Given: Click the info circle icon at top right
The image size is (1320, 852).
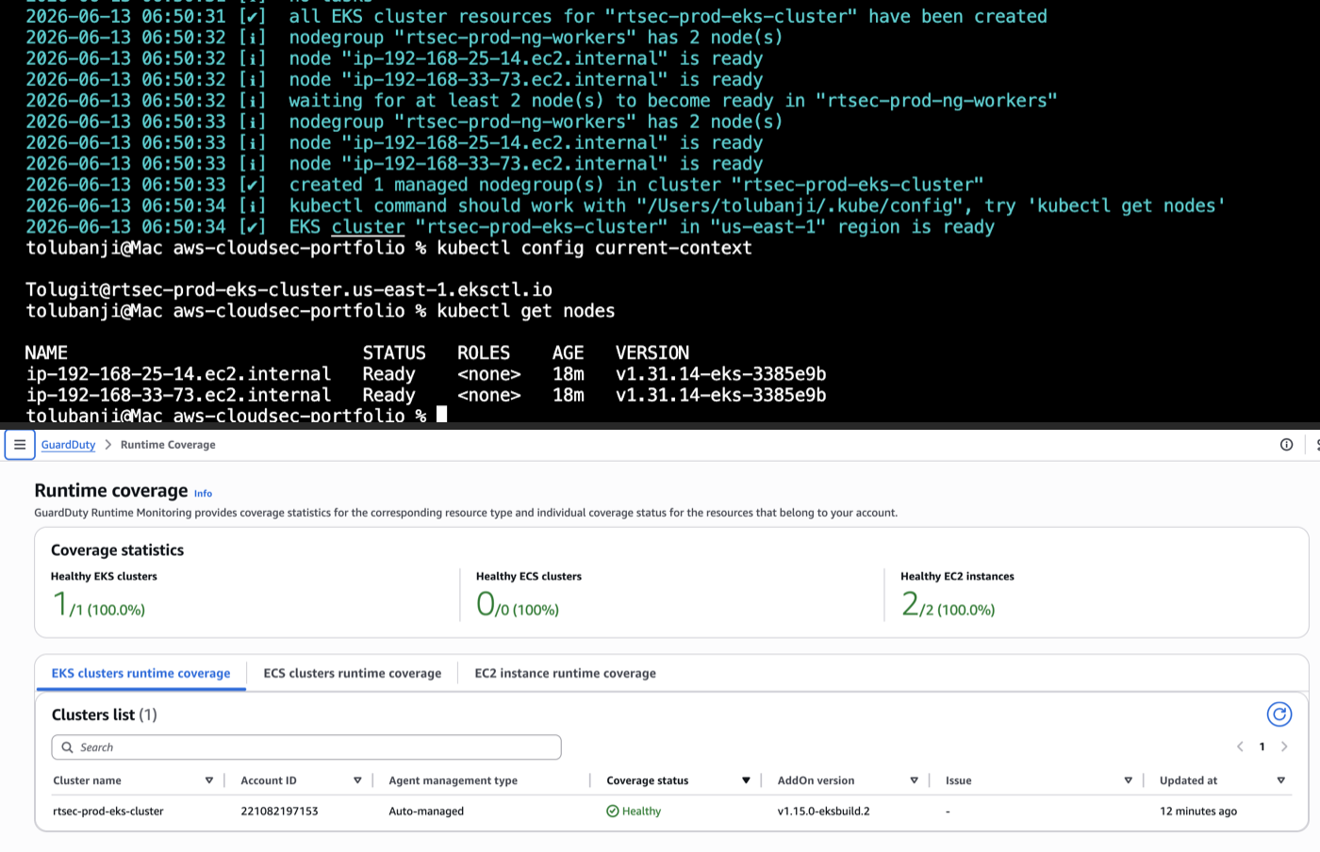Looking at the screenshot, I should point(1286,445).
